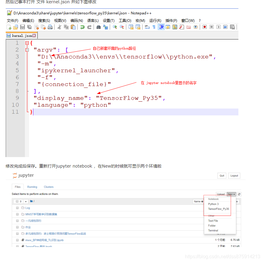
Task: Toggle Show all characters pilcrow icon
Action: click(154, 27)
